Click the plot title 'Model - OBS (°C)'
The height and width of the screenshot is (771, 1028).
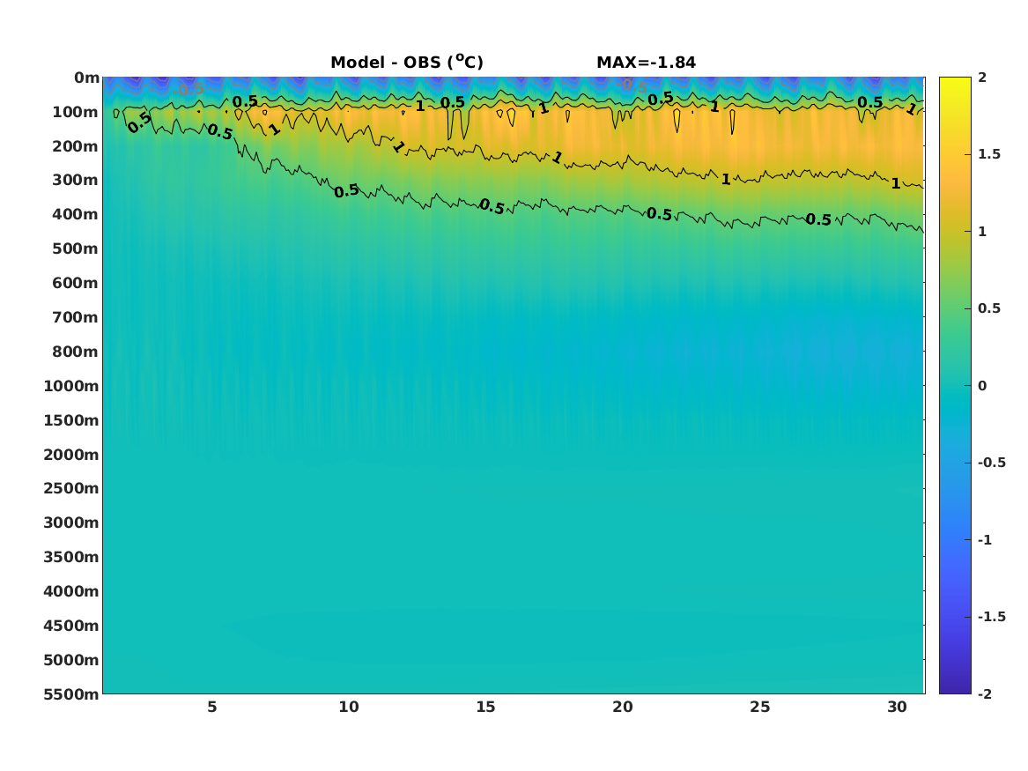pyautogui.click(x=406, y=62)
